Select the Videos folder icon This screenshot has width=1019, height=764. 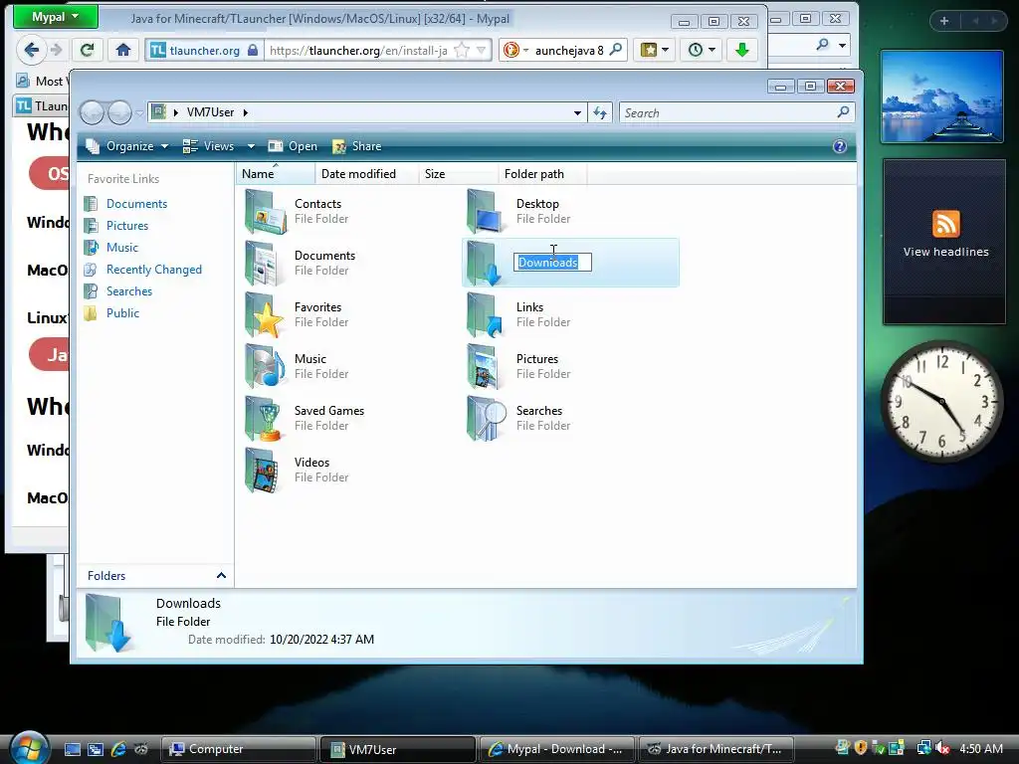pyautogui.click(x=263, y=471)
